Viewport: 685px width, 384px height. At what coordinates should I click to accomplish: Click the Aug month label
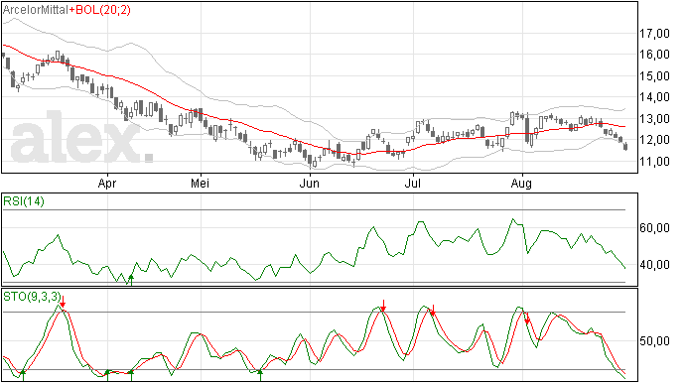521,184
